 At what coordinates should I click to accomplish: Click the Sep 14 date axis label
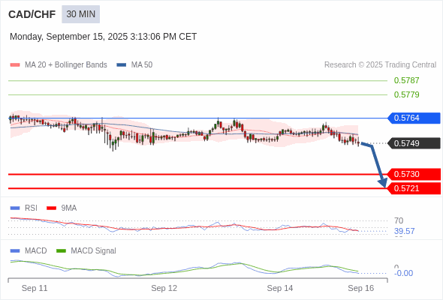(x=280, y=288)
